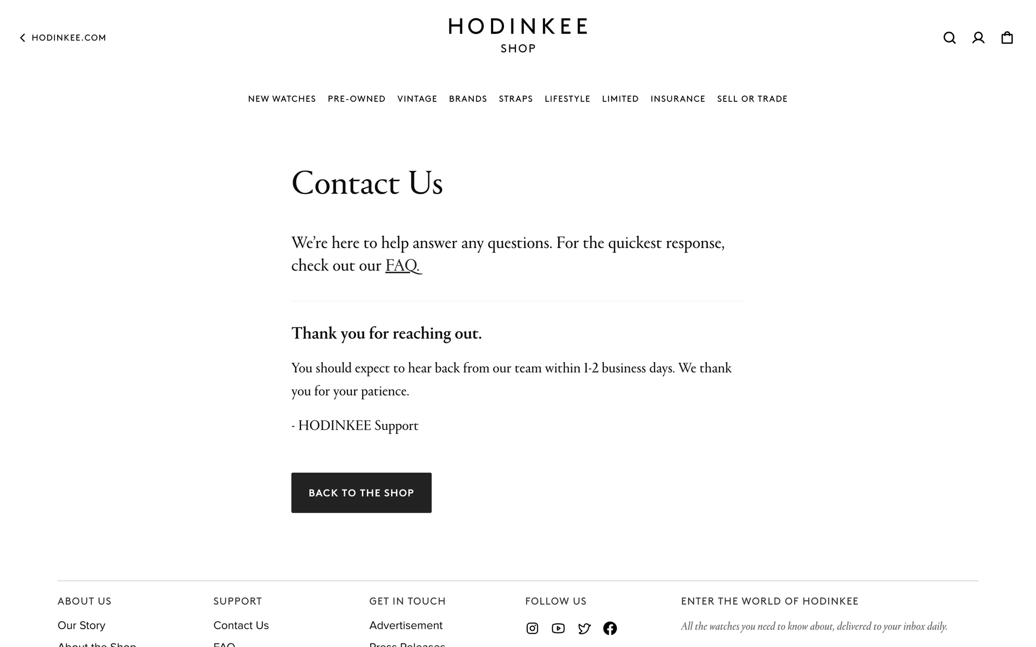The width and height of the screenshot is (1036, 647).
Task: Click the HODINKEE Shop logo
Action: tap(517, 36)
